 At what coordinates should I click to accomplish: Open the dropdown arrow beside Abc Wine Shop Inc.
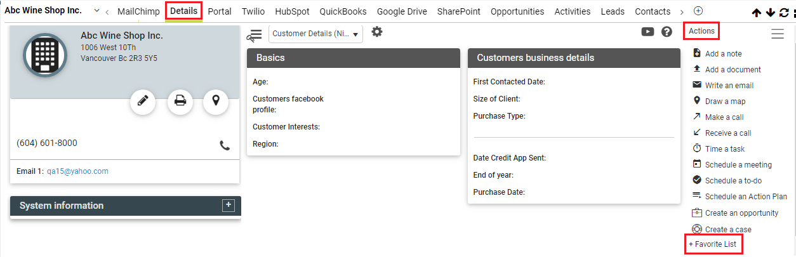coord(96,11)
